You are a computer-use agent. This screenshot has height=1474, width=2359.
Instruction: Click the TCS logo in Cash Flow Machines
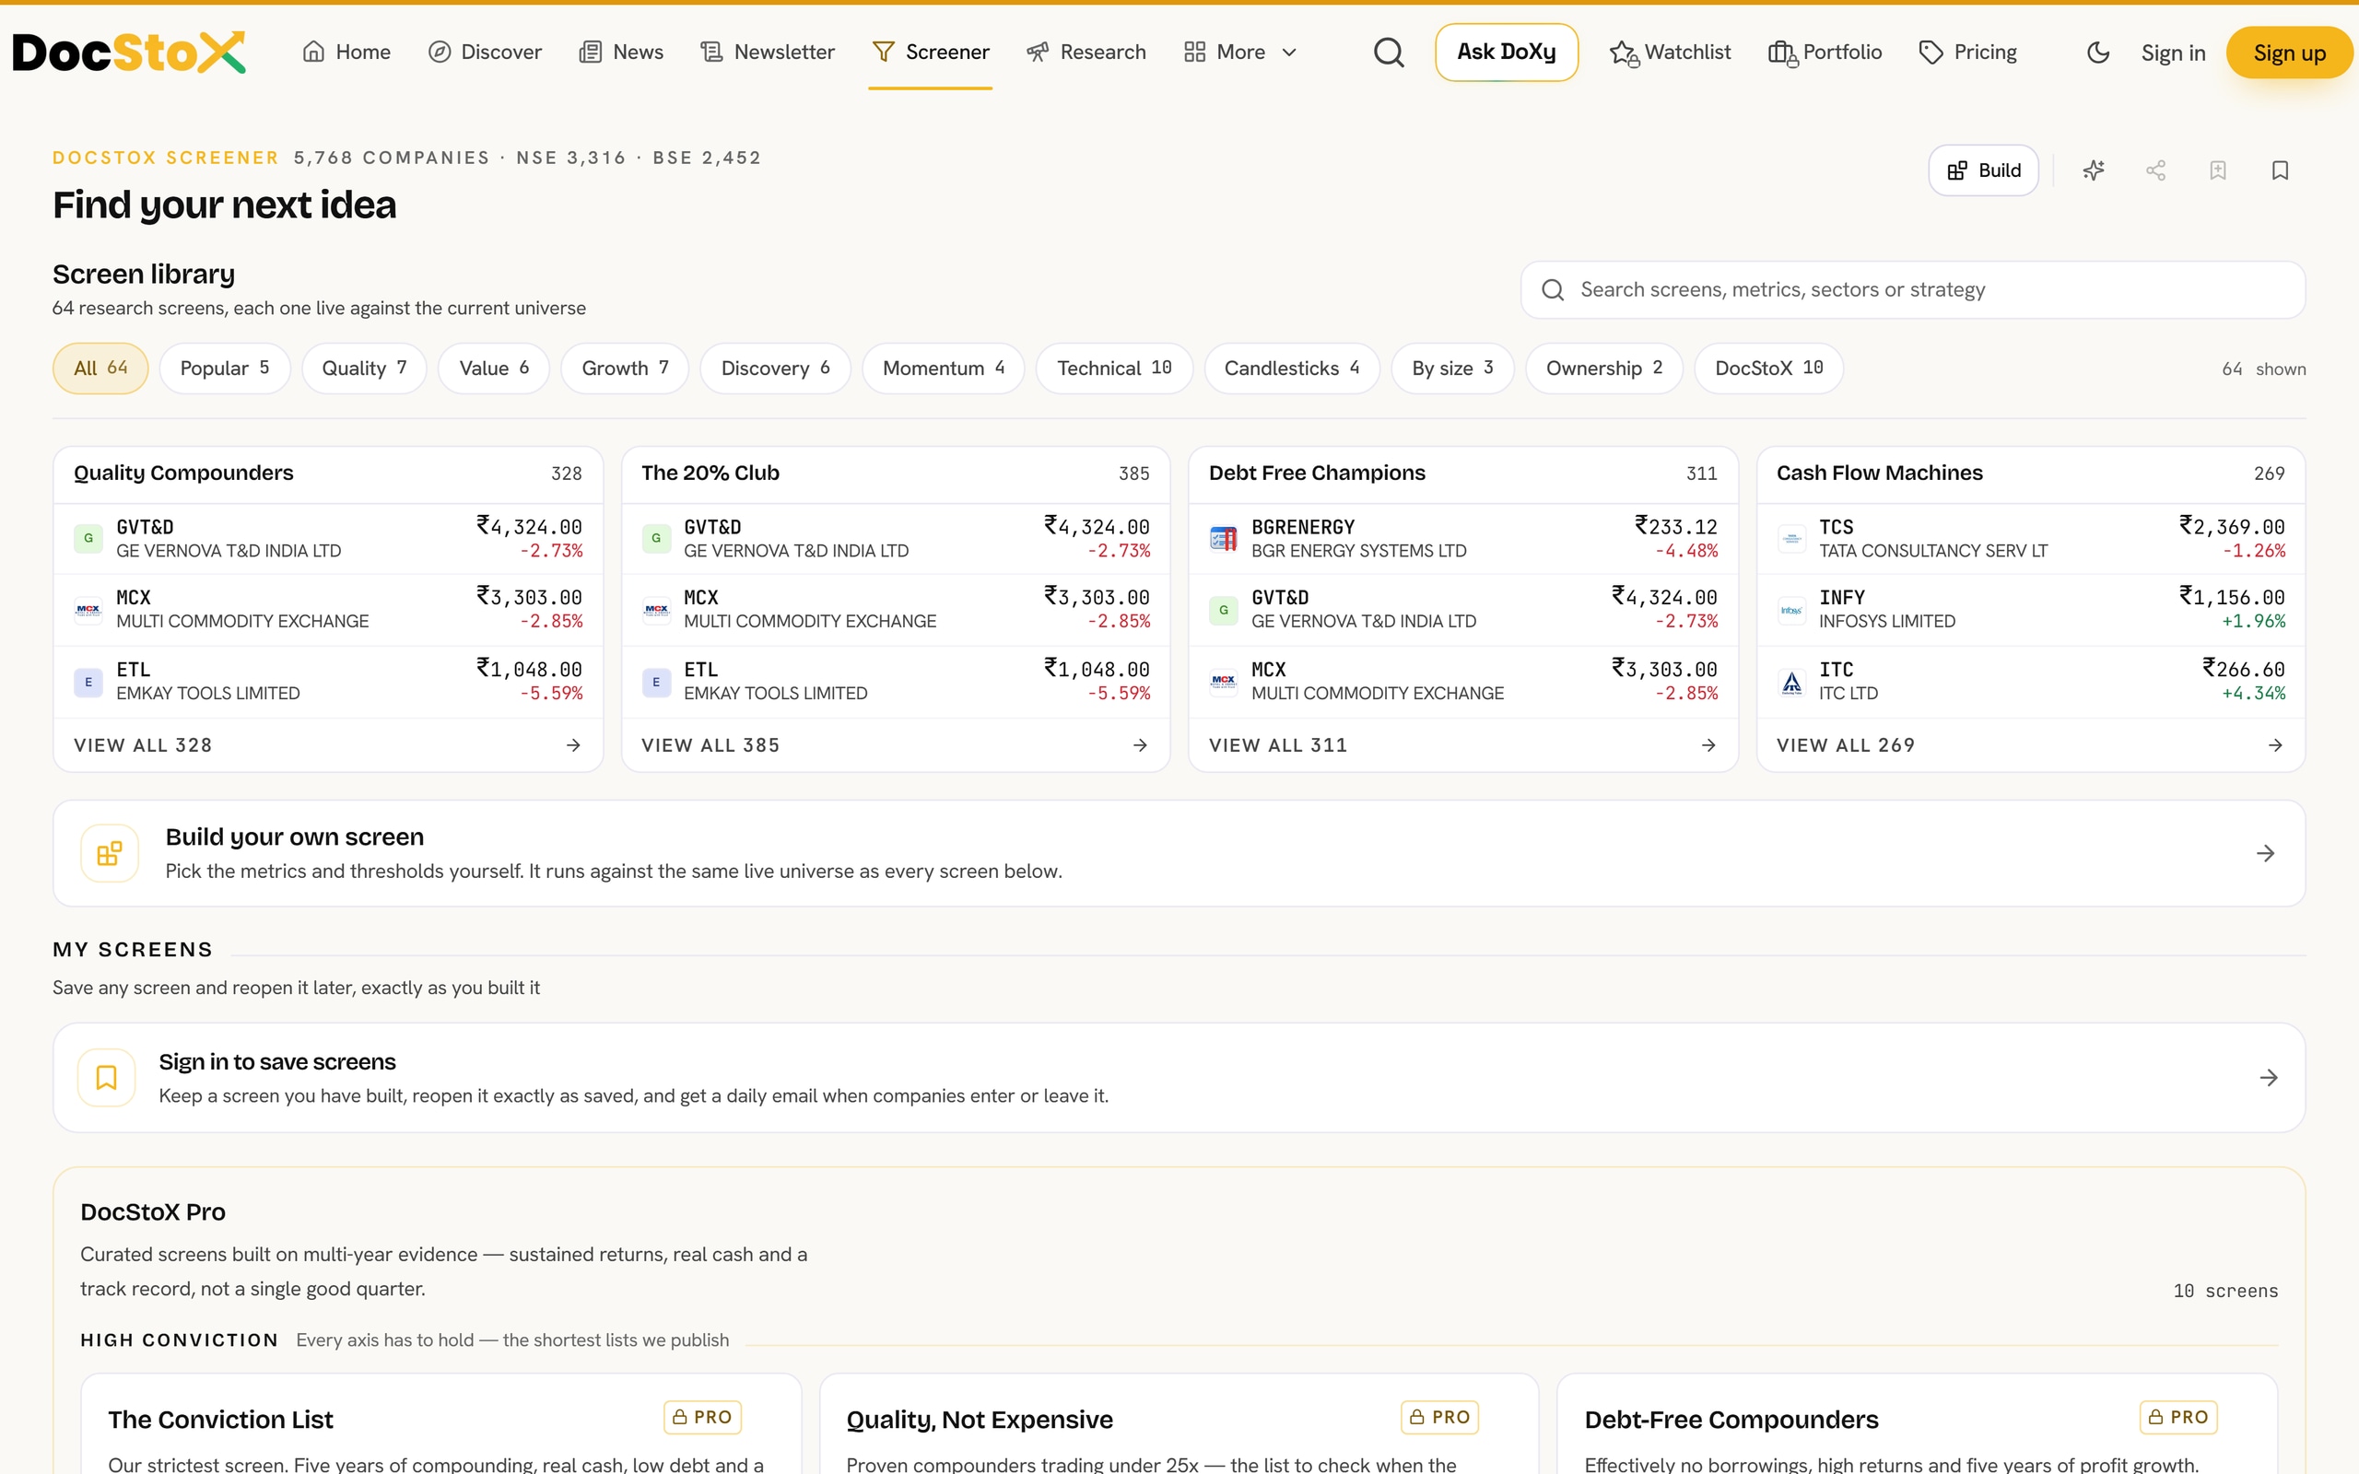tap(1791, 538)
